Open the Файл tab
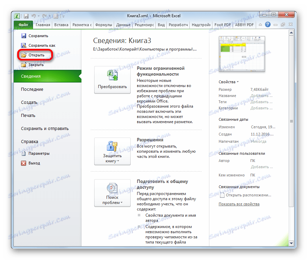This screenshot has width=308, height=260. point(23,25)
